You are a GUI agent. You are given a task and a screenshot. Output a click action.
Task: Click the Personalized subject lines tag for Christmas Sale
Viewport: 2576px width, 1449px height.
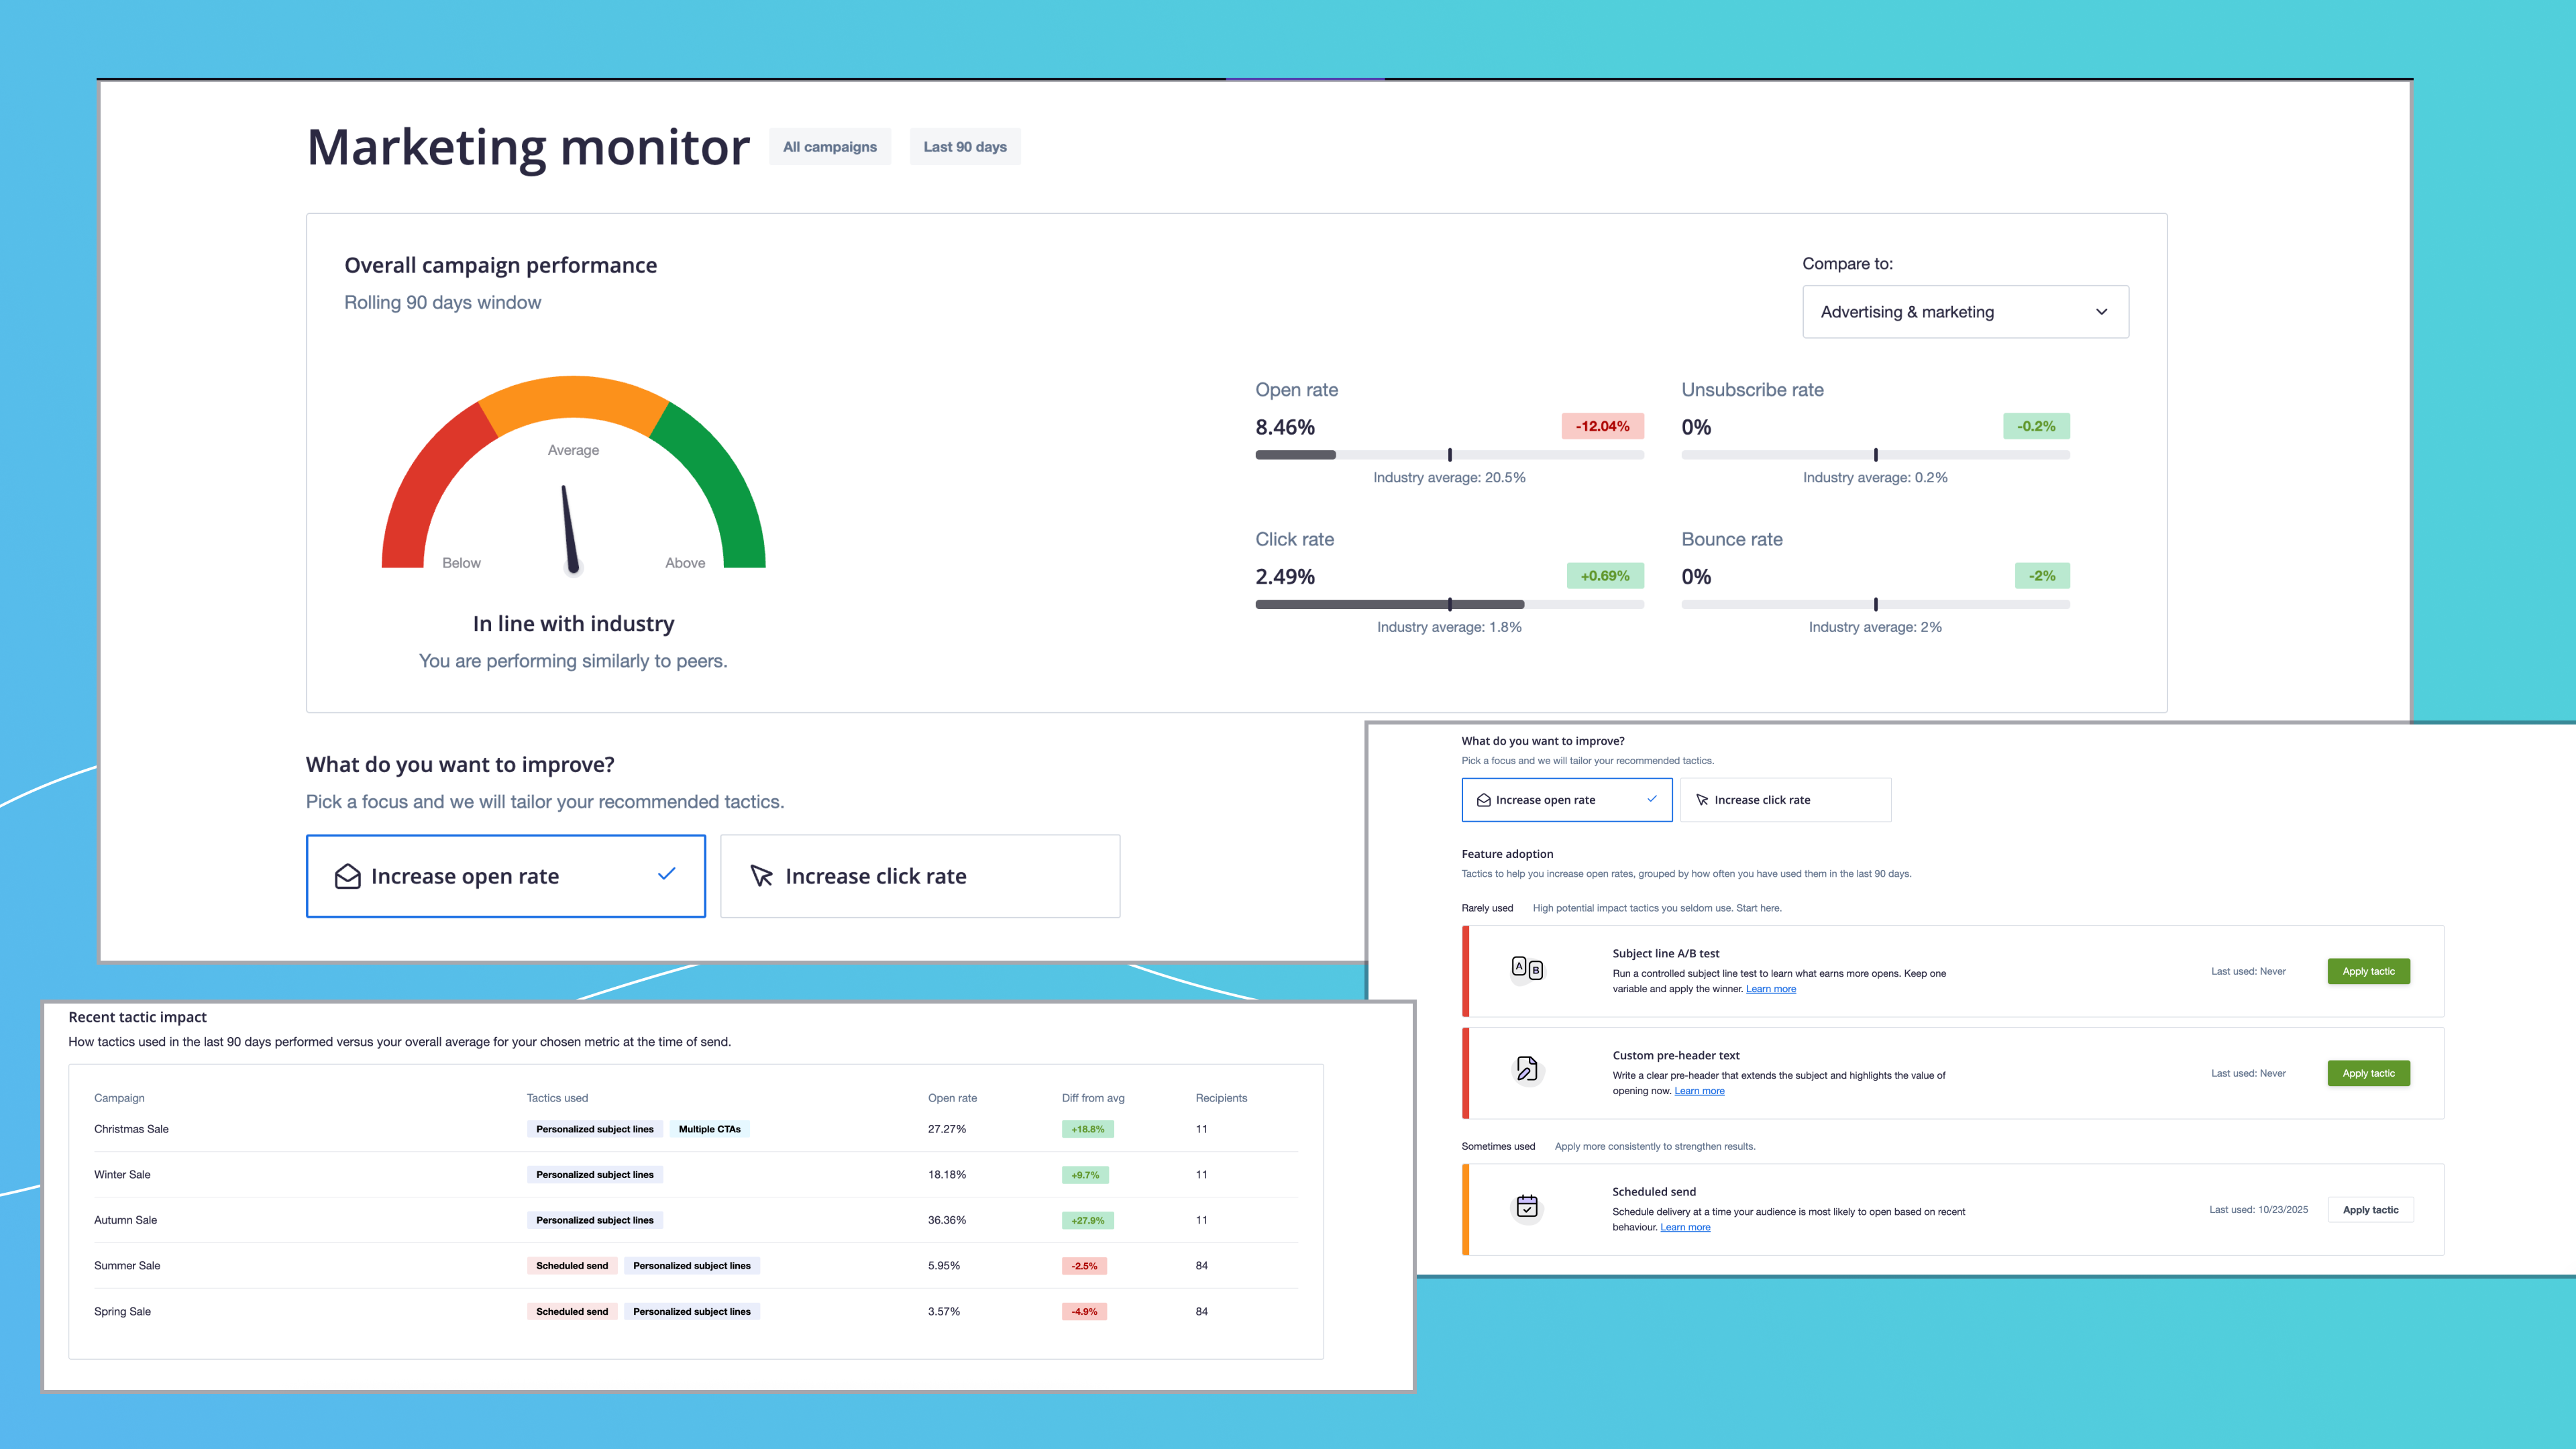[594, 1129]
